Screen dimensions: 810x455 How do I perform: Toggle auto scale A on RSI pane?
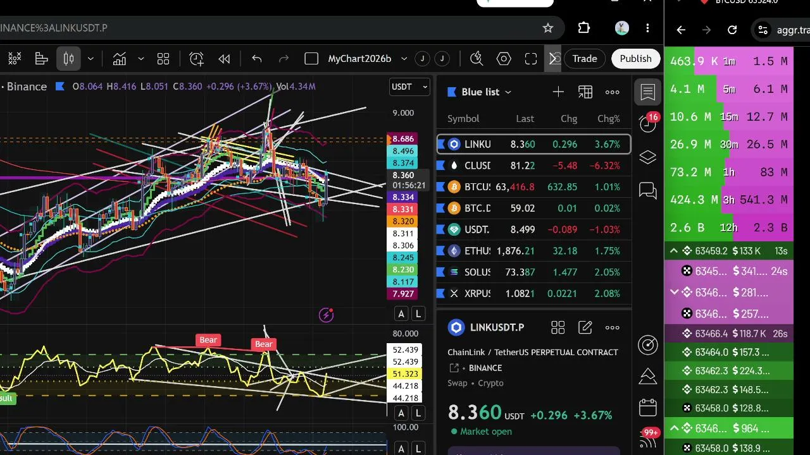pyautogui.click(x=401, y=414)
